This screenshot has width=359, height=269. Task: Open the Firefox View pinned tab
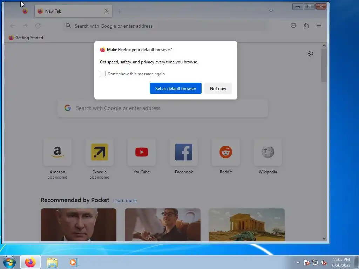point(25,11)
